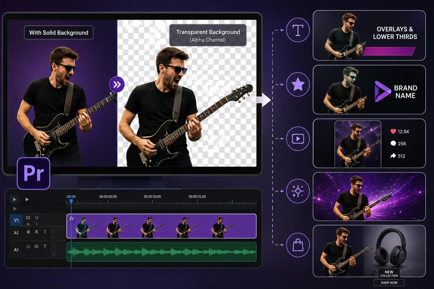Click the outlined play arrow above V1
434x289 pixels.
15,209
